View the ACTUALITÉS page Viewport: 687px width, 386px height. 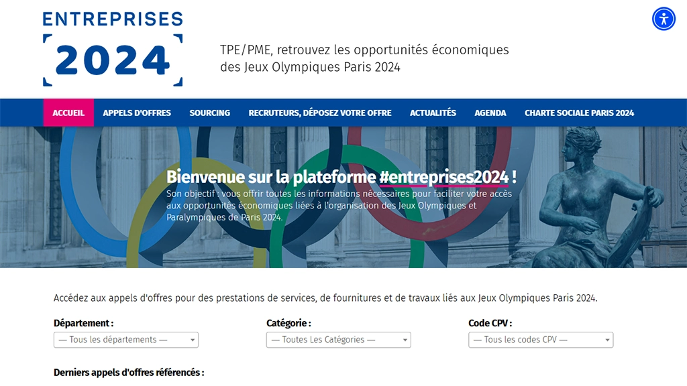pyautogui.click(x=432, y=113)
